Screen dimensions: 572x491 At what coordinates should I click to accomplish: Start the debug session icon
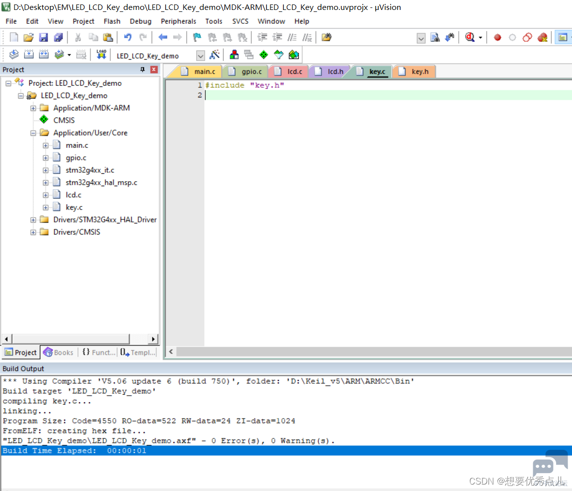(470, 37)
